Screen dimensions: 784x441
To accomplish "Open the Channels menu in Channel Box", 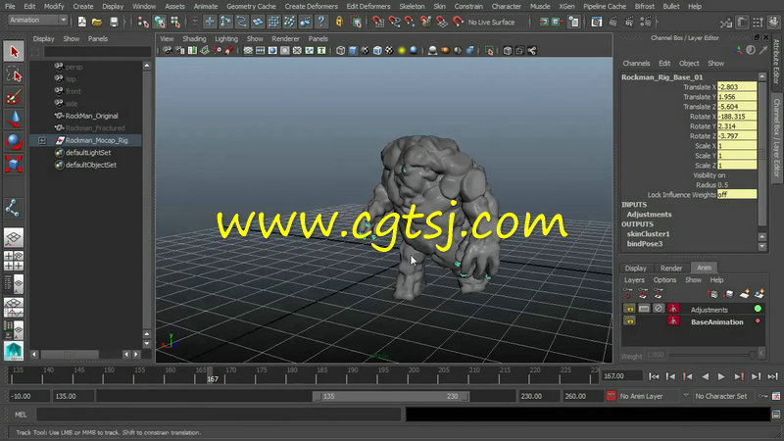I will [x=636, y=64].
